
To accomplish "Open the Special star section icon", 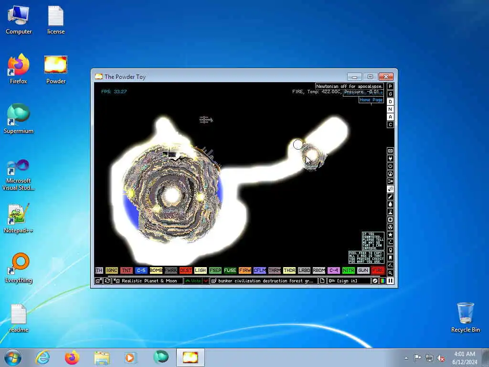I will click(390, 235).
